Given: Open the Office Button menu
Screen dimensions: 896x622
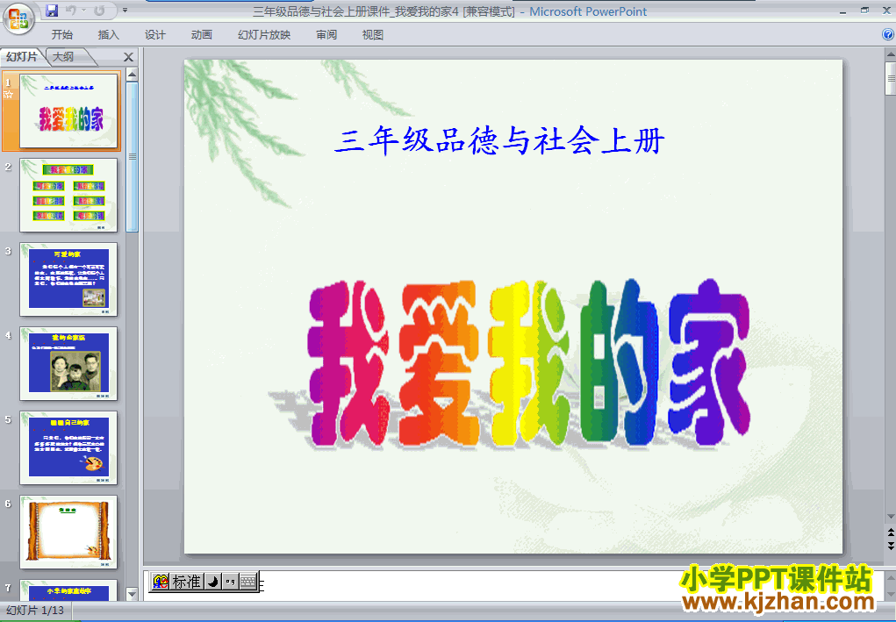Looking at the screenshot, I should (x=18, y=18).
